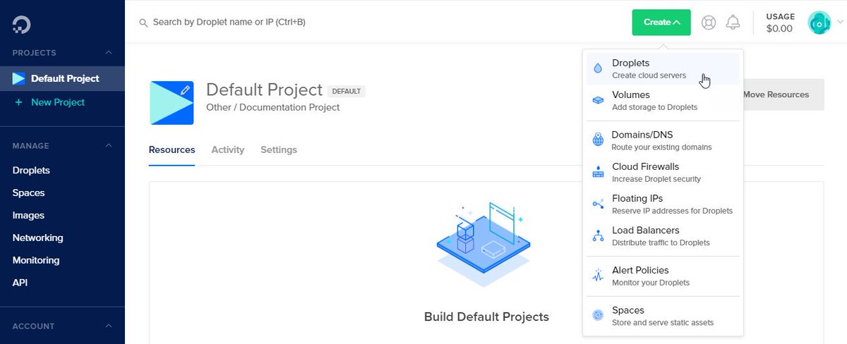The width and height of the screenshot is (847, 344).
Task: Click the Default Project sidebar triangle icon
Action: pos(19,78)
